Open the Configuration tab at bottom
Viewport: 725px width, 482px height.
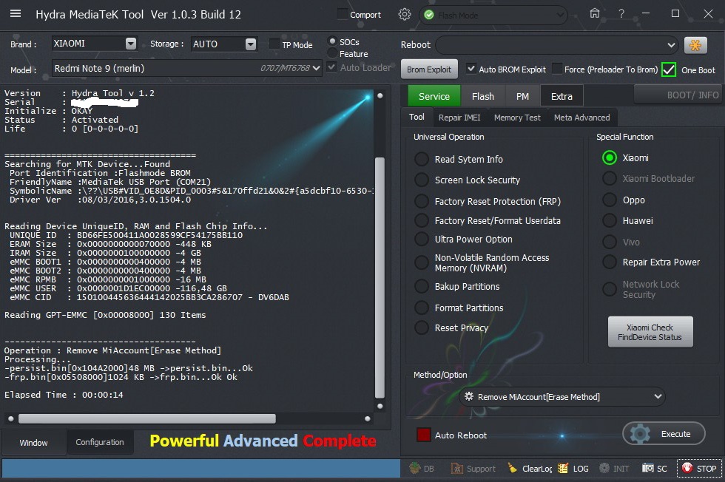100,442
